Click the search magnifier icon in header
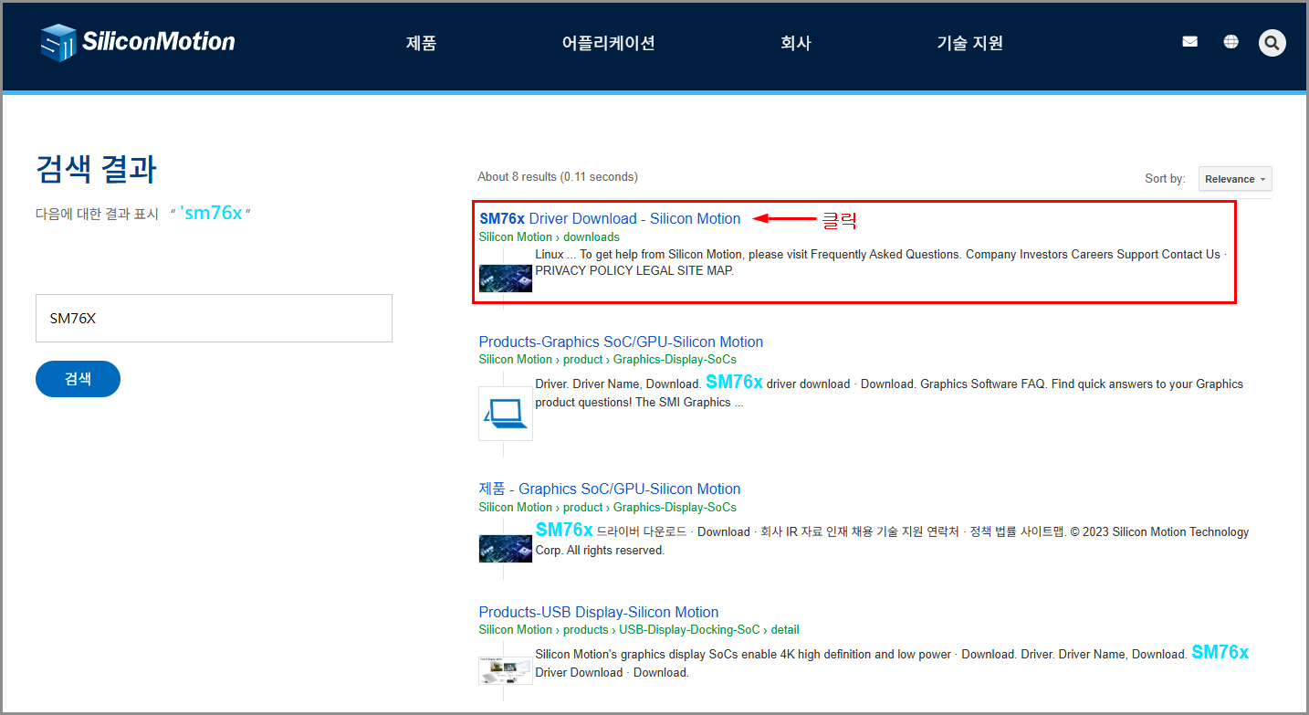Screen dimensions: 1309x715 (x=1272, y=42)
